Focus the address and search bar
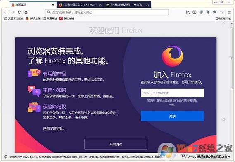The image size is (235, 162). pos(107,12)
